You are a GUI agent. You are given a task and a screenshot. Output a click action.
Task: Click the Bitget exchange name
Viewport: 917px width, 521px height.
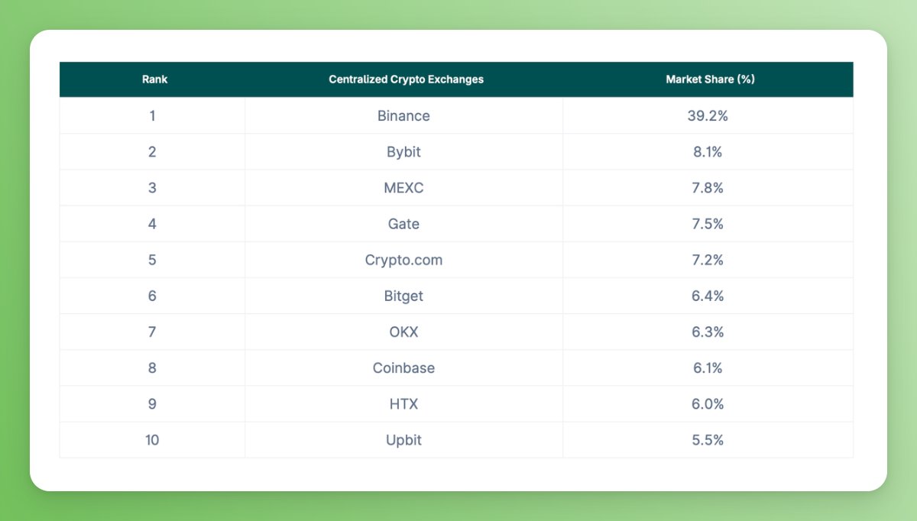click(403, 296)
